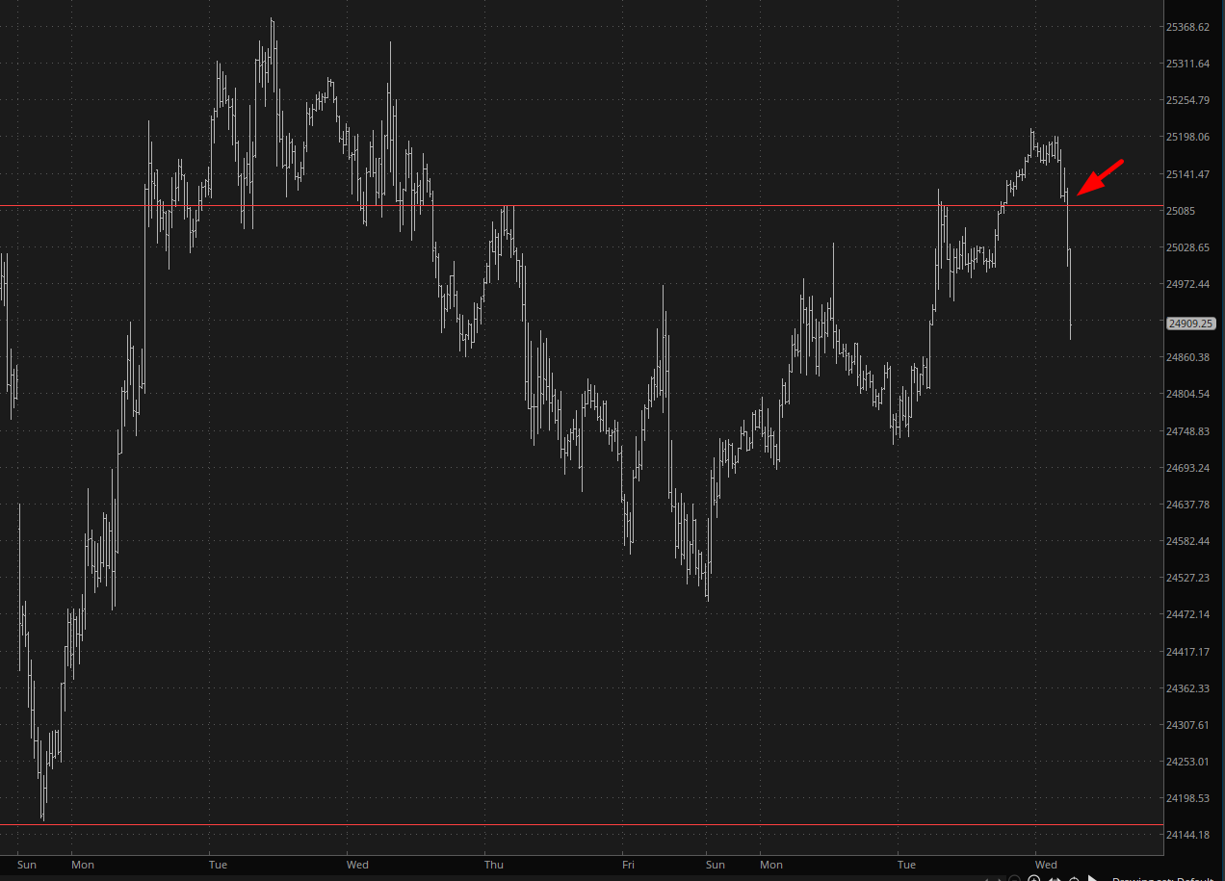Click the leftmost Sun label on time axis

point(27,865)
